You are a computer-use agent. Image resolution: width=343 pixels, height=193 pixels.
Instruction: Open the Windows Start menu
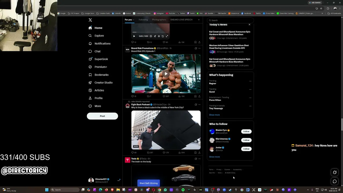(x=47, y=190)
